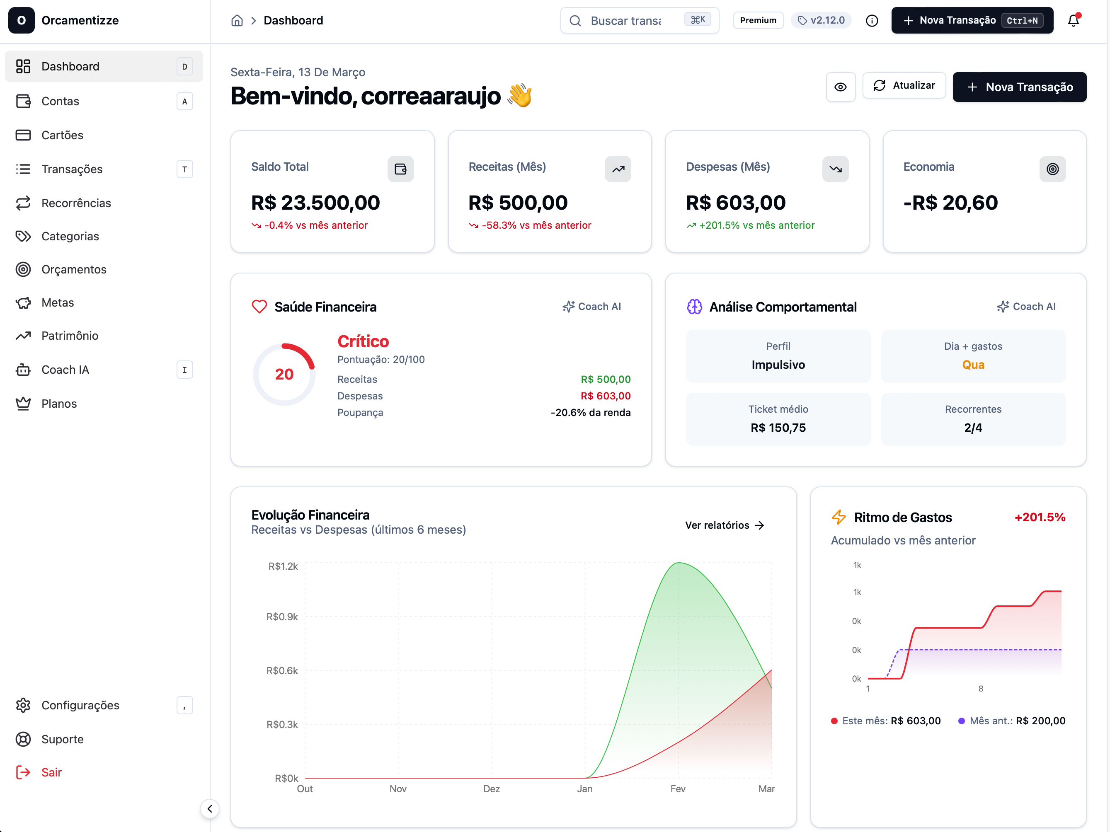The height and width of the screenshot is (832, 1110).
Task: Select Sair to log out
Action: pyautogui.click(x=51, y=772)
